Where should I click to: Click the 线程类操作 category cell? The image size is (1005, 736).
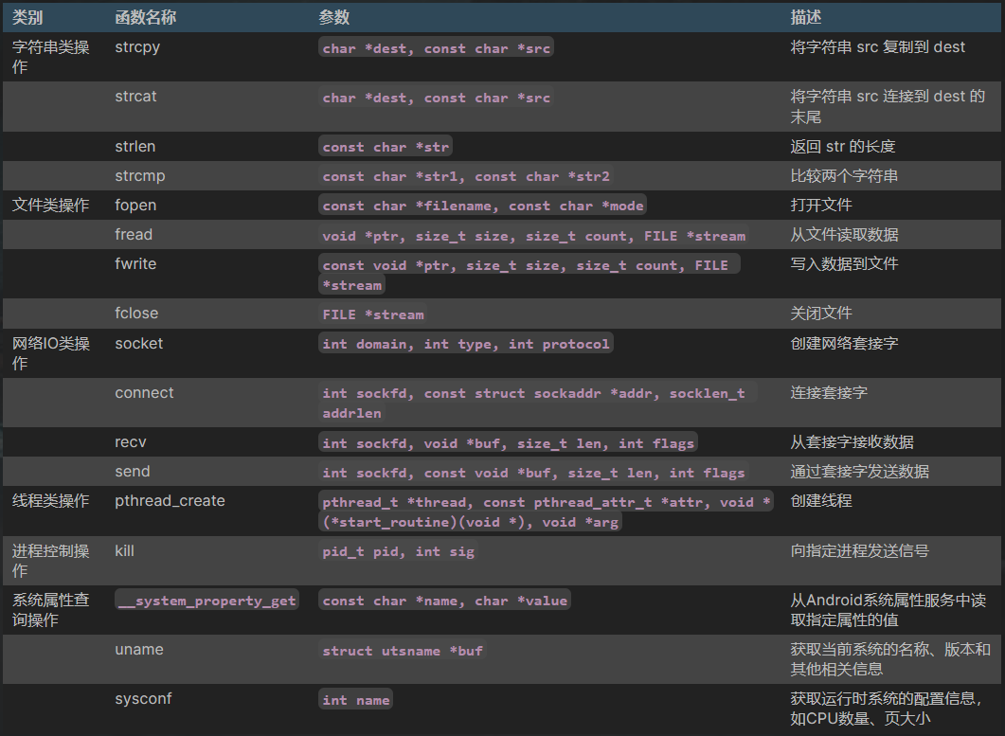(50, 501)
